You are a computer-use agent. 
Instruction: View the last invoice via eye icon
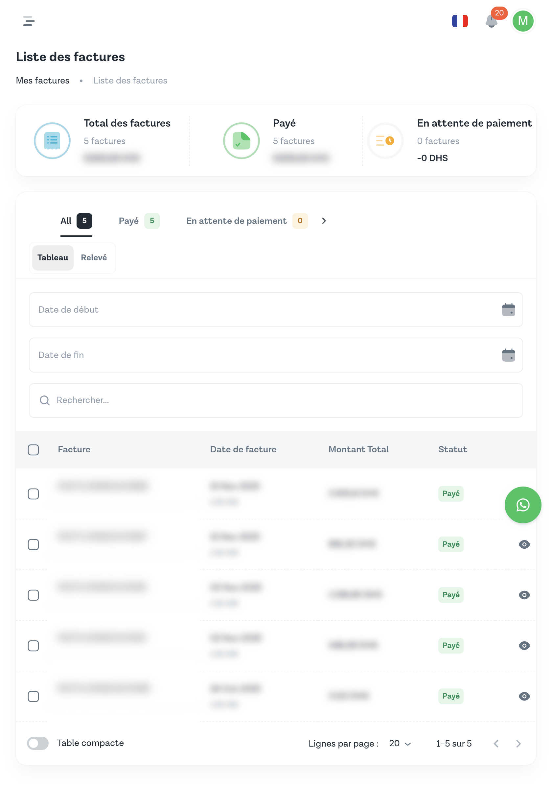point(524,696)
